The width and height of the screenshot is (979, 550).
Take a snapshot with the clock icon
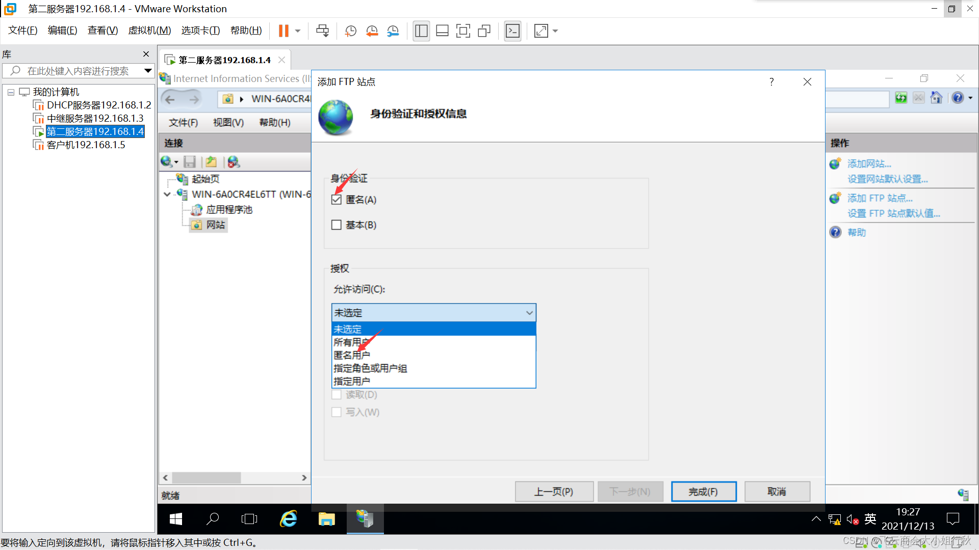click(x=350, y=31)
